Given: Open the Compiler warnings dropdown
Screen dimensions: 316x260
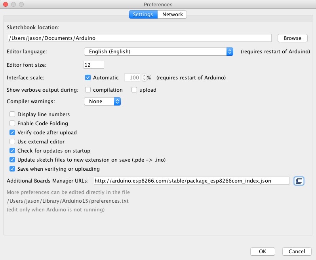Looking at the screenshot, I should pyautogui.click(x=103, y=101).
